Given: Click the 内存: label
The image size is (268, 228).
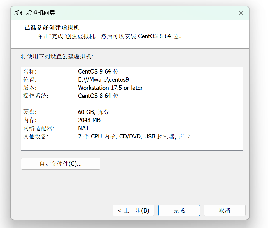Looking at the screenshot, I should (30, 120).
